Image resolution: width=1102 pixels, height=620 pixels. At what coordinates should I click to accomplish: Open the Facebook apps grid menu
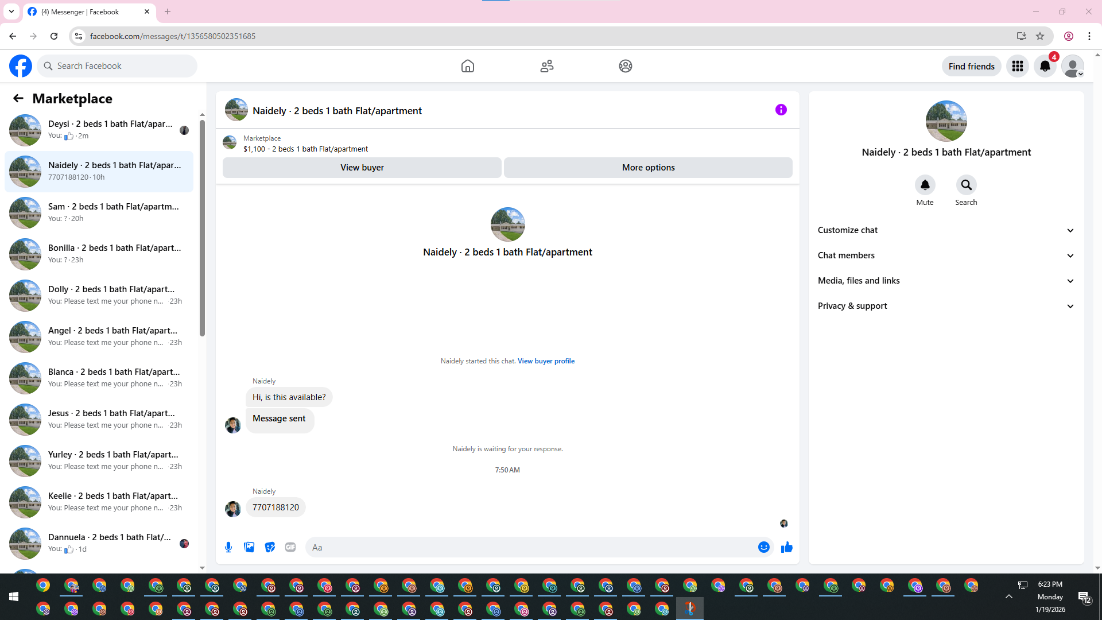[x=1018, y=66]
